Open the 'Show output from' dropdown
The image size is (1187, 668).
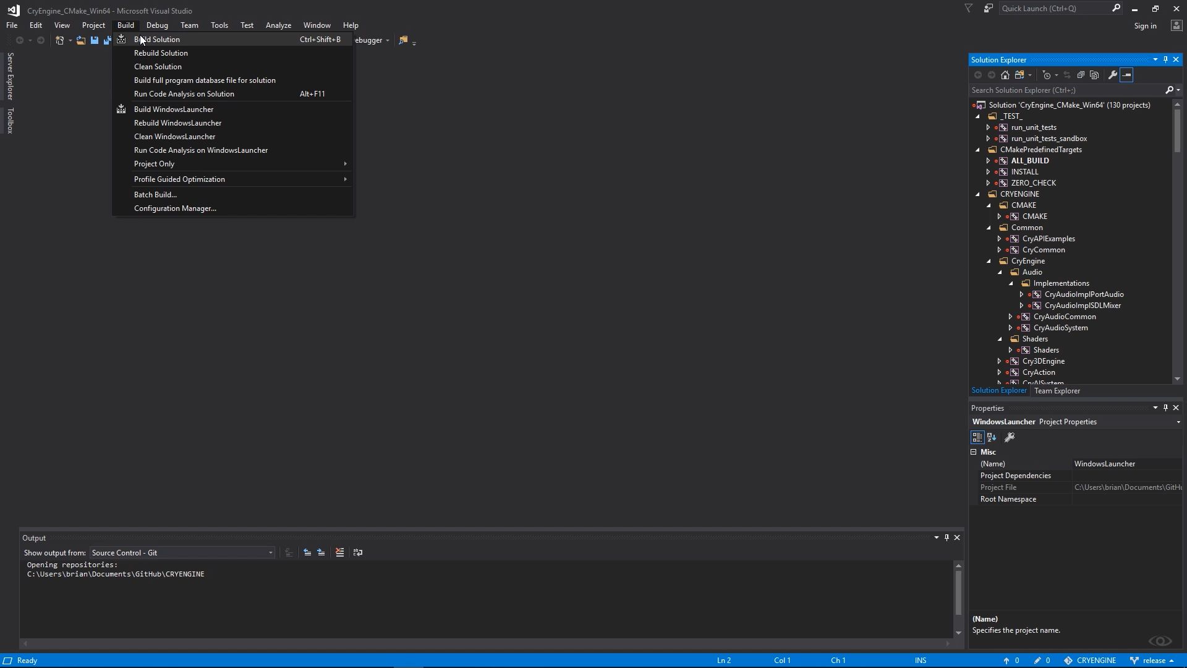point(270,552)
